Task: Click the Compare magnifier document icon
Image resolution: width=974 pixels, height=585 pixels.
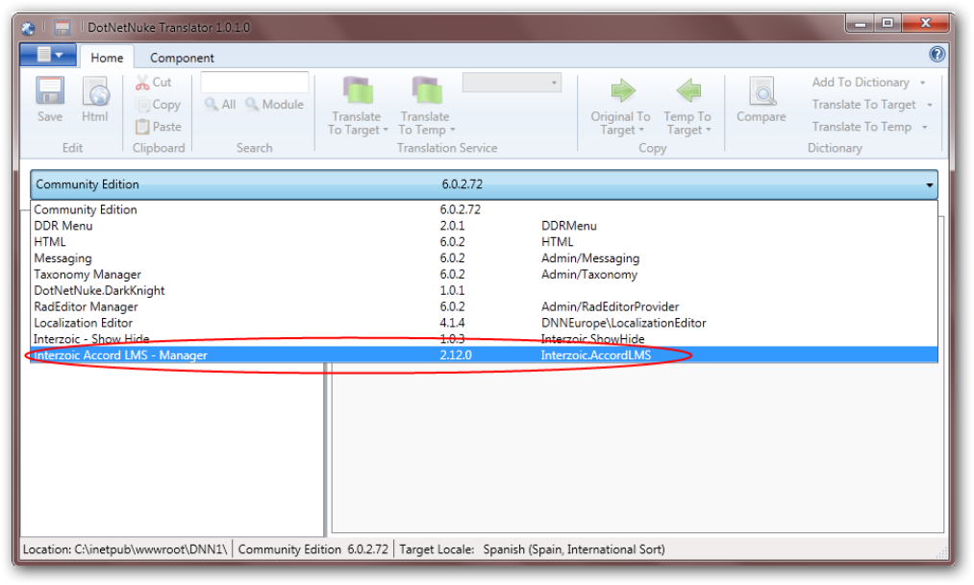Action: point(762,91)
